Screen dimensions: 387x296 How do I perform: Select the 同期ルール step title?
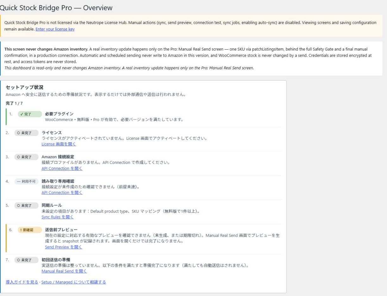tap(52, 205)
